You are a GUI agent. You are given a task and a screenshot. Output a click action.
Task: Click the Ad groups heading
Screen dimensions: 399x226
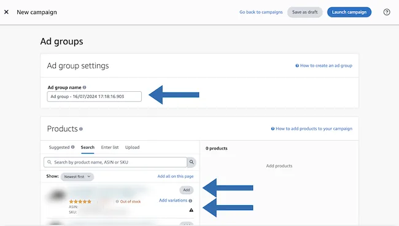click(61, 42)
